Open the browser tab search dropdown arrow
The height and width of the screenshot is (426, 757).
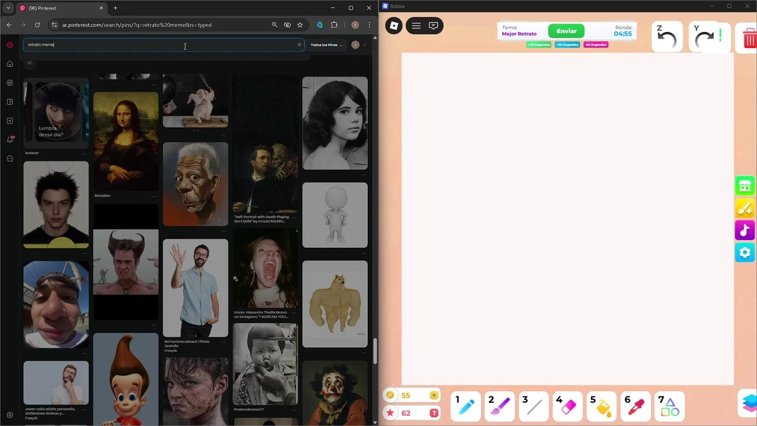coord(8,8)
